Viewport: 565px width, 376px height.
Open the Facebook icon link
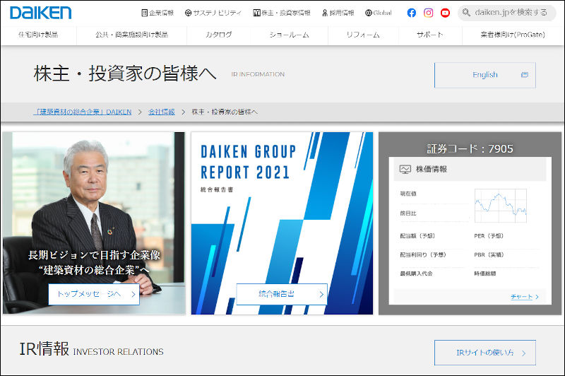point(412,13)
